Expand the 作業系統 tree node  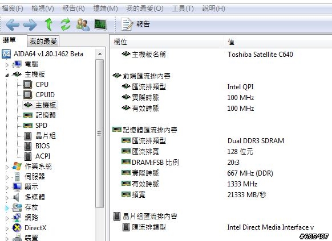tap(7, 167)
